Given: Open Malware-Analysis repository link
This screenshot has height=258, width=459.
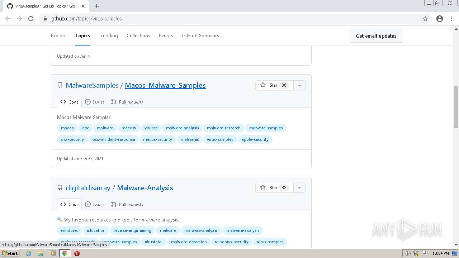Looking at the screenshot, I should point(145,188).
